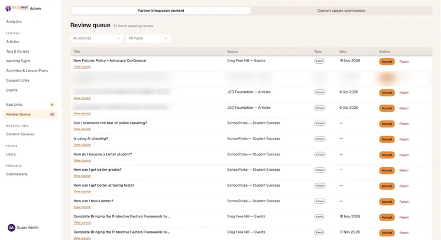Screen dimensions: 441x240
Task: Switch to Partner integration content tab
Action: click(161, 11)
